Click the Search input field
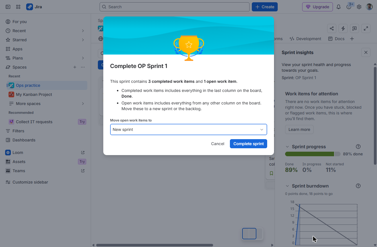The width and height of the screenshot is (377, 247). coord(174,7)
